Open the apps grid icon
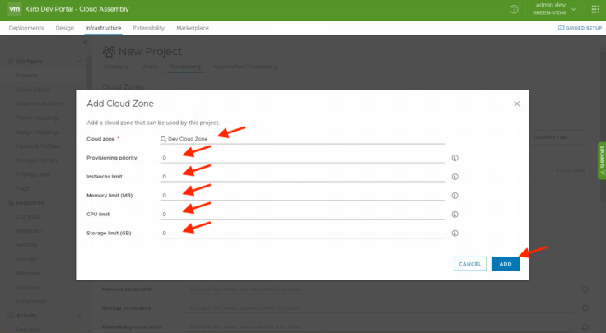The width and height of the screenshot is (606, 333). pyautogui.click(x=595, y=9)
